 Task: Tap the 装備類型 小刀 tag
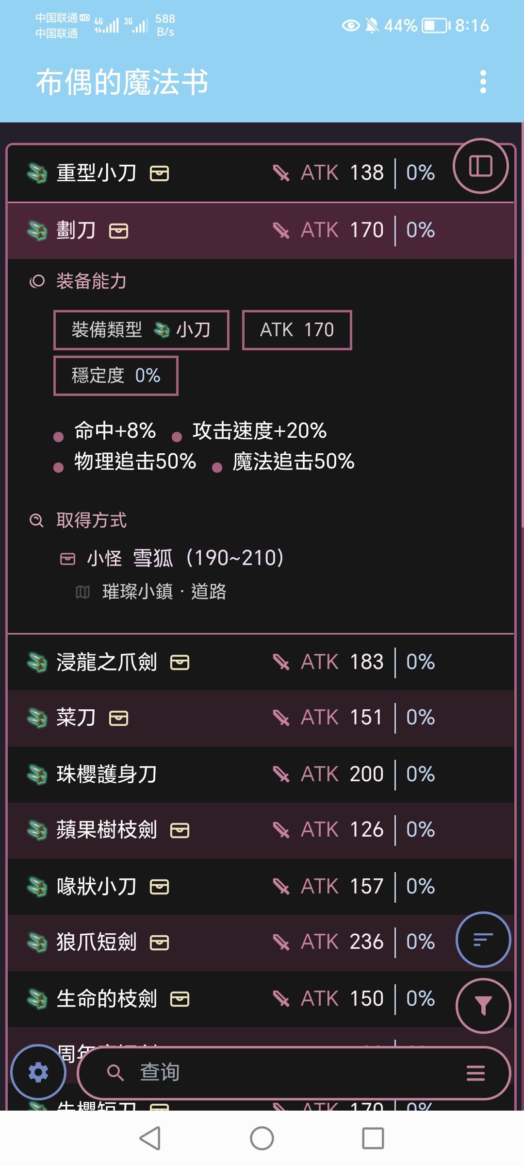click(141, 330)
